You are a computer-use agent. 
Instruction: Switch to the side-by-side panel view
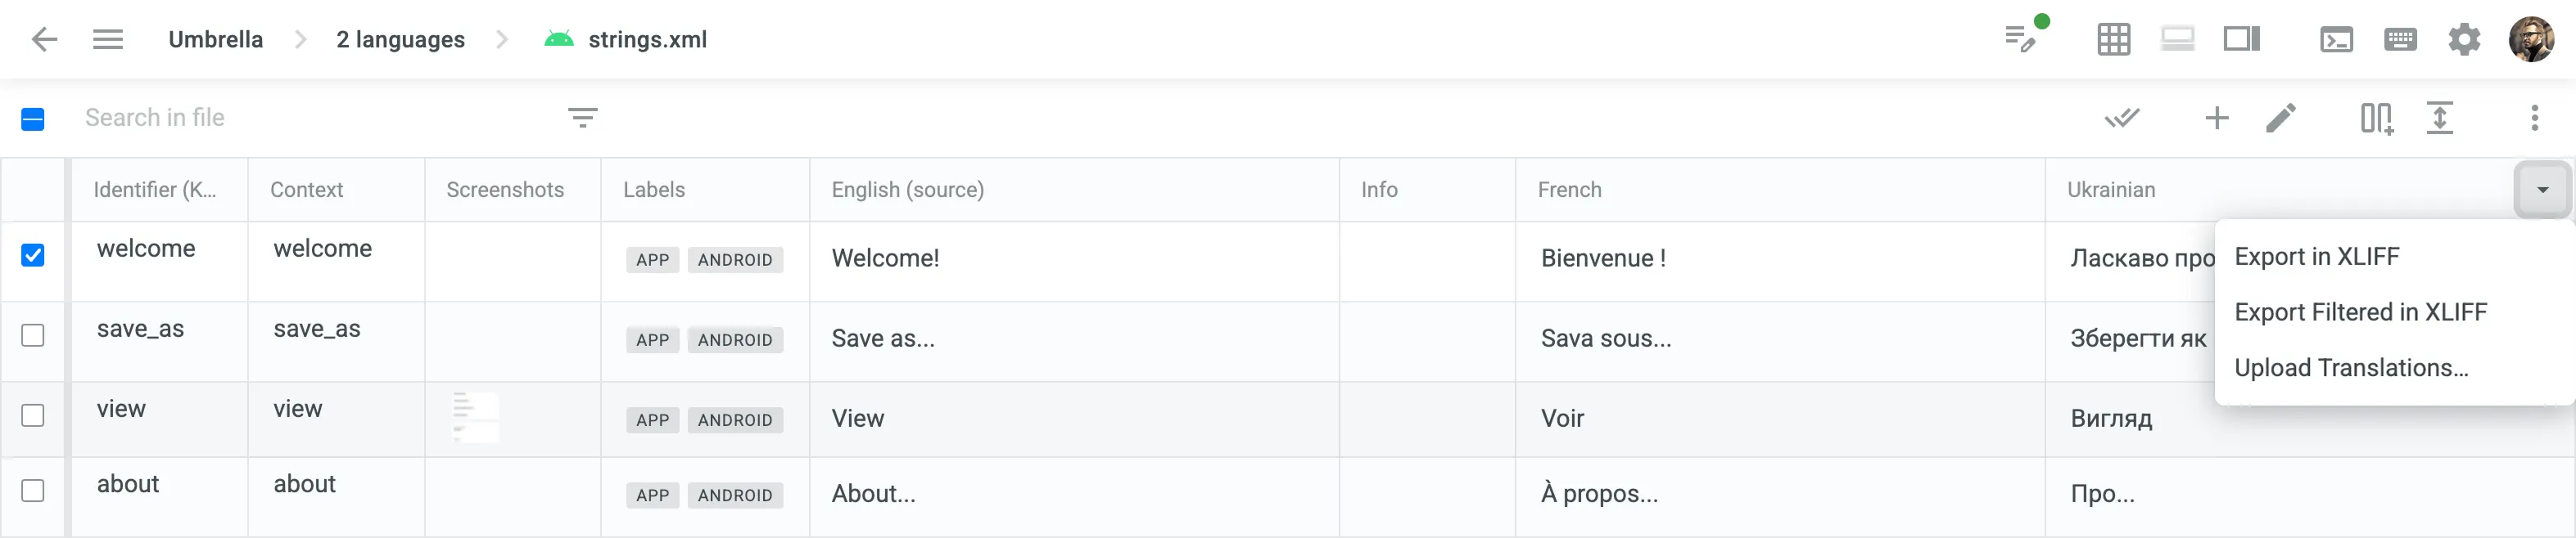click(2242, 39)
